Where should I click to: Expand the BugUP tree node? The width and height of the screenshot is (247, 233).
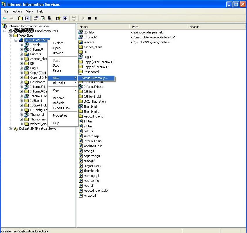click(x=22, y=68)
